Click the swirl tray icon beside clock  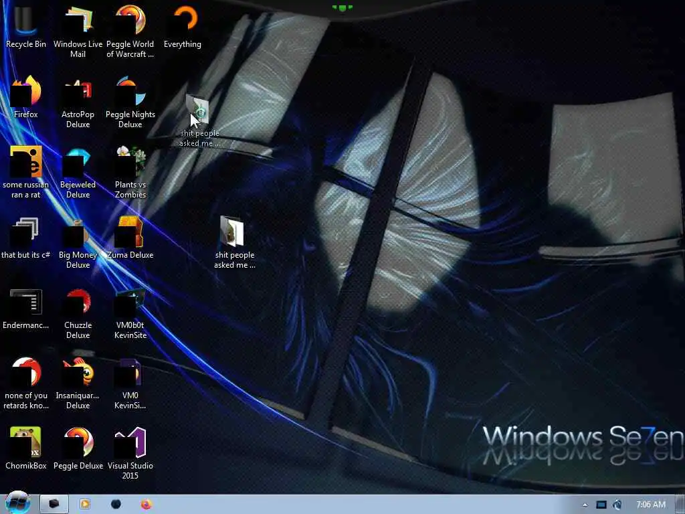tap(617, 505)
